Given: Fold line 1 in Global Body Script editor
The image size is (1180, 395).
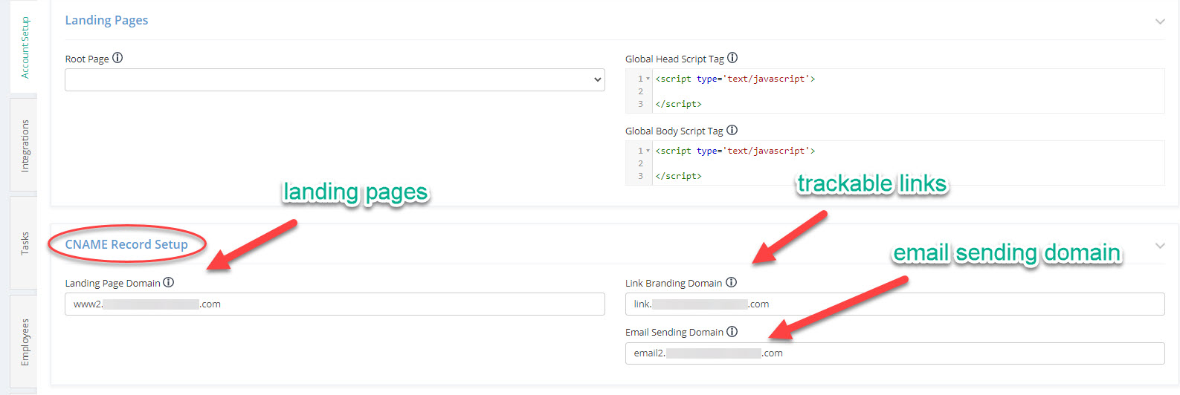Looking at the screenshot, I should click(648, 151).
